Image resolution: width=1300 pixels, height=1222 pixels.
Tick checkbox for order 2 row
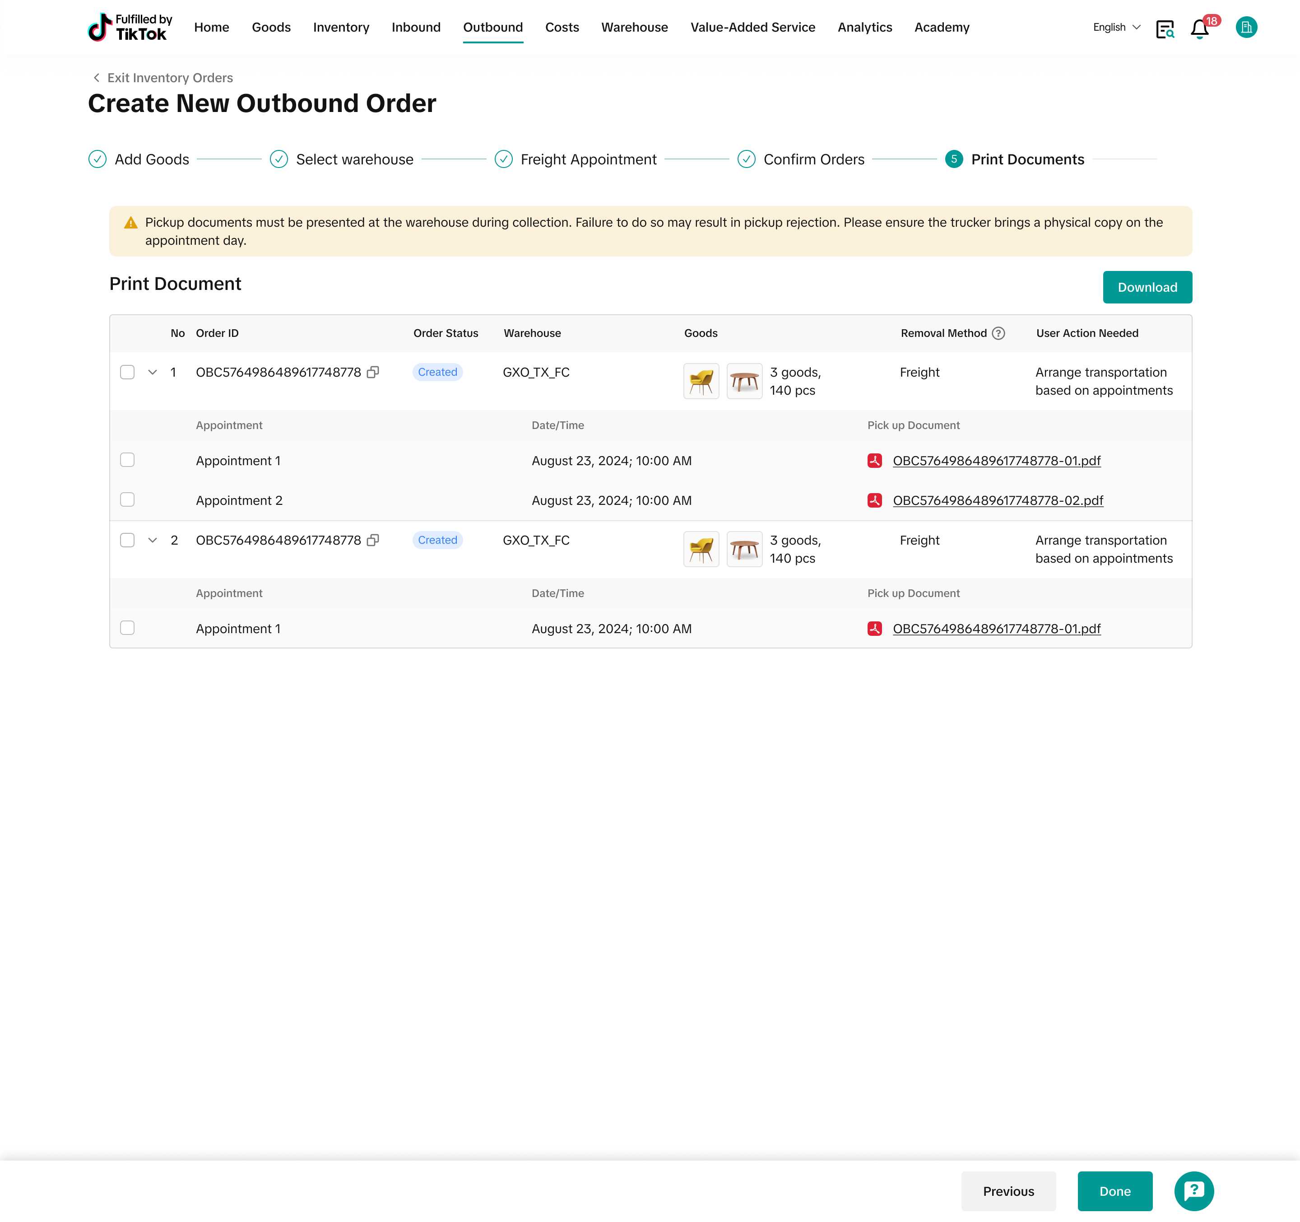click(127, 541)
